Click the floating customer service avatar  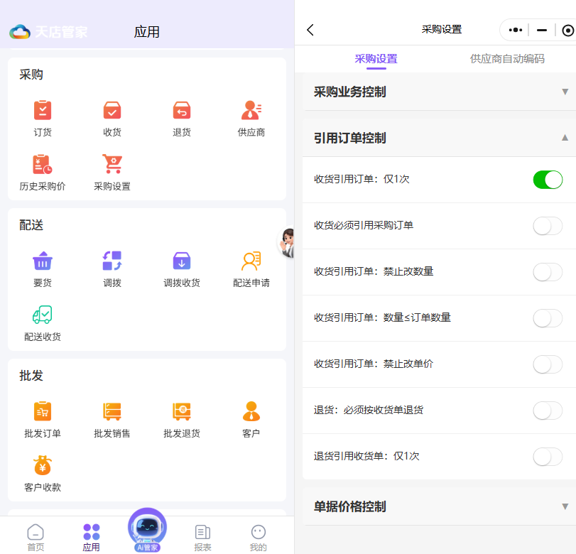pos(287,243)
